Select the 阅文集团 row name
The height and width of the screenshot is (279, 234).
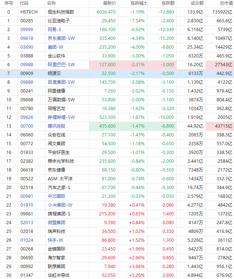click(x=56, y=144)
